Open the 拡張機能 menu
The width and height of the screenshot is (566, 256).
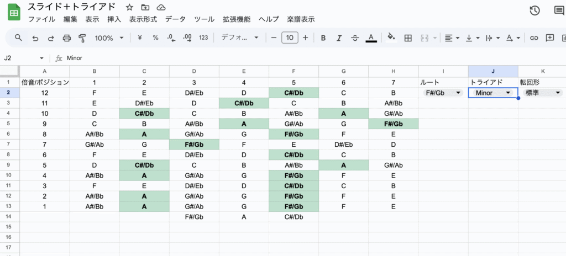point(237,19)
